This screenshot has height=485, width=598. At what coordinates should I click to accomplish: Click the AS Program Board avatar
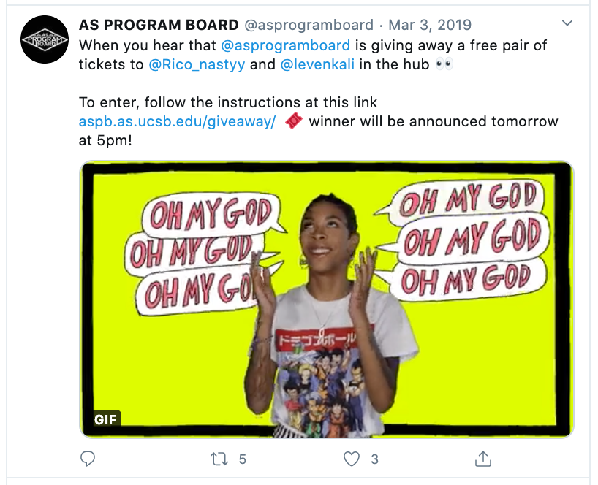pos(45,39)
